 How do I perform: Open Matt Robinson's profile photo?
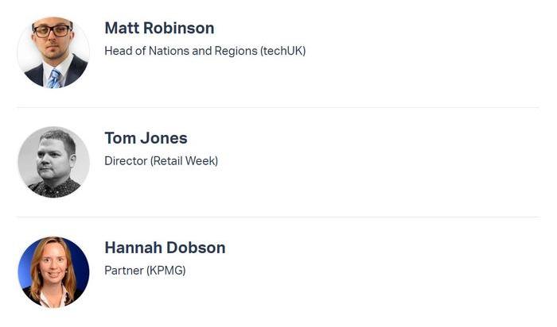coord(53,52)
